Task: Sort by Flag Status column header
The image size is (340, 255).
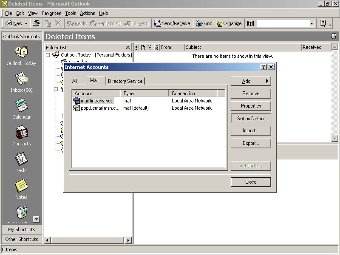Action: tap(150, 47)
